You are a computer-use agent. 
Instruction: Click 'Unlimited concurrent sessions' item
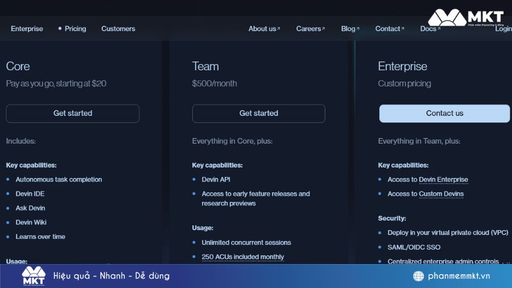(246, 242)
